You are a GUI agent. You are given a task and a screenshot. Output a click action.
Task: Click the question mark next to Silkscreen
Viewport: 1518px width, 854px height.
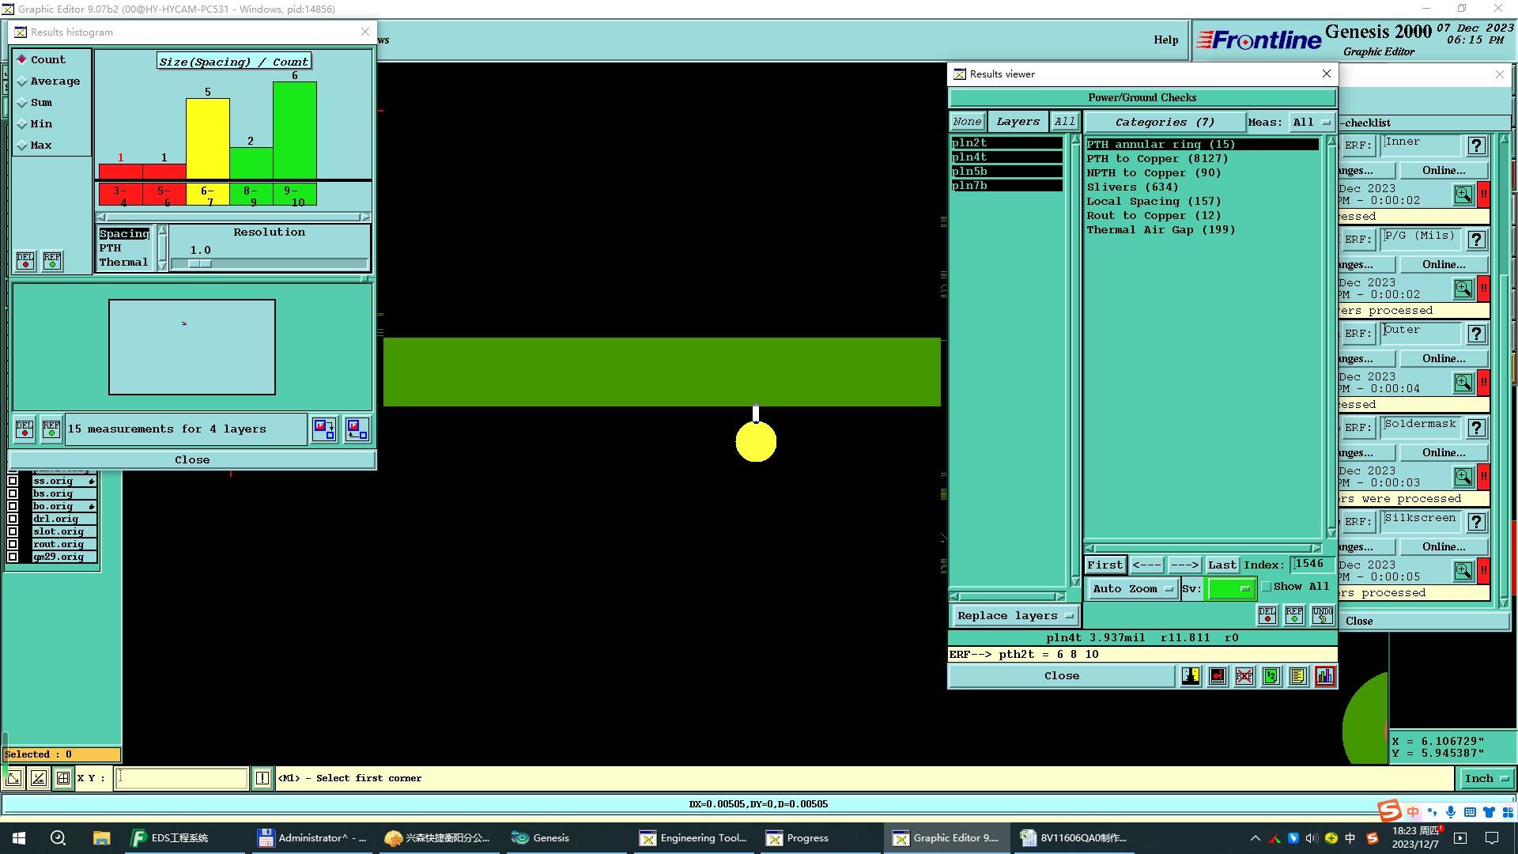(x=1475, y=522)
